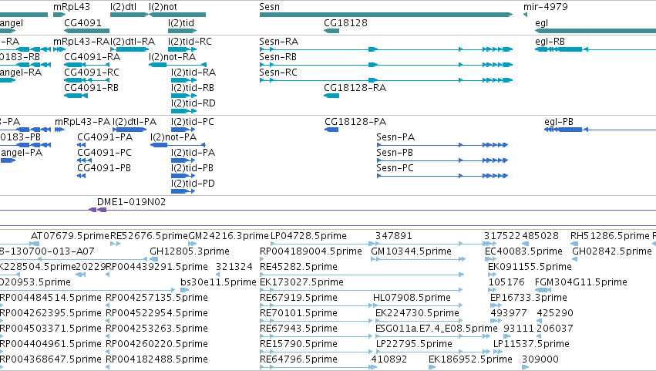Screen dimensions: 656x371
Task: Click the Sesn-PB protein-coding feature
Action: [x=442, y=160]
